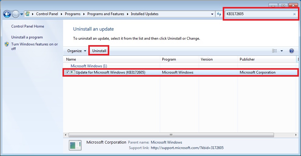Click the Forward navigation arrow
This screenshot has height=156, width=301.
pyautogui.click(x=15, y=14)
